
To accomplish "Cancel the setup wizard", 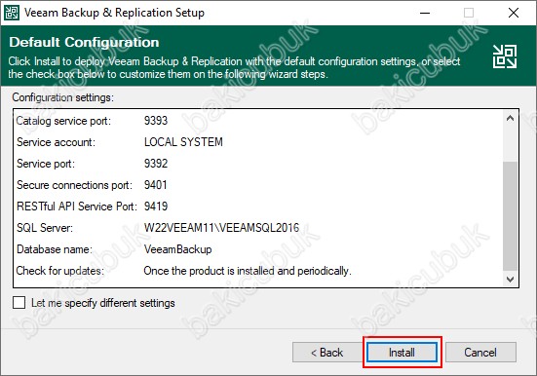I will pyautogui.click(x=480, y=353).
